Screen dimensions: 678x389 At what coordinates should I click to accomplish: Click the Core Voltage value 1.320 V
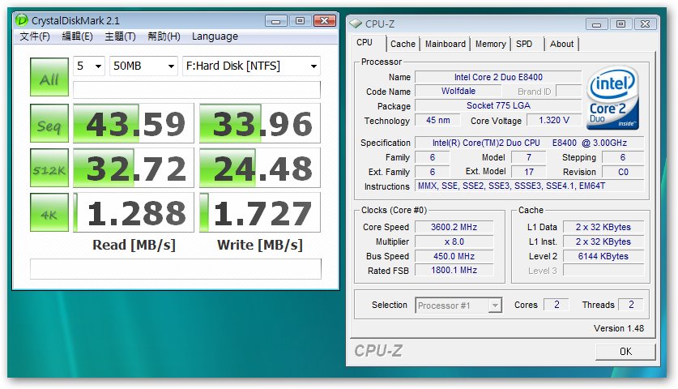click(554, 120)
